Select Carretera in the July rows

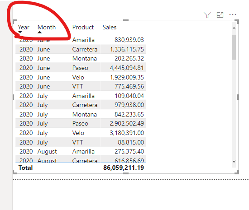(85, 105)
